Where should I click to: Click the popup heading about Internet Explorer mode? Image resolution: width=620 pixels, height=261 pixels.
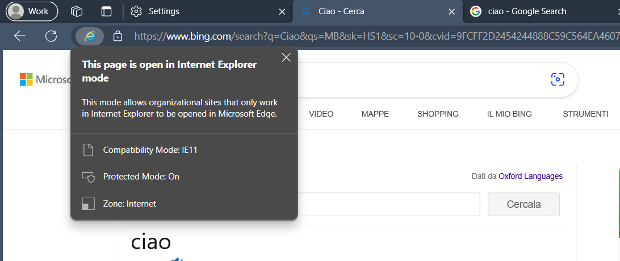[169, 71]
